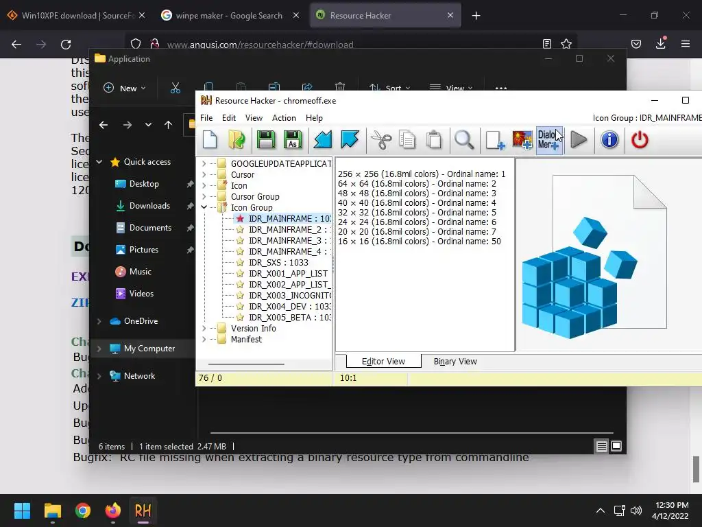Viewport: 702px width, 527px height.
Task: Click the Paste clipboard icon in Resource Hacker
Action: tap(434, 140)
